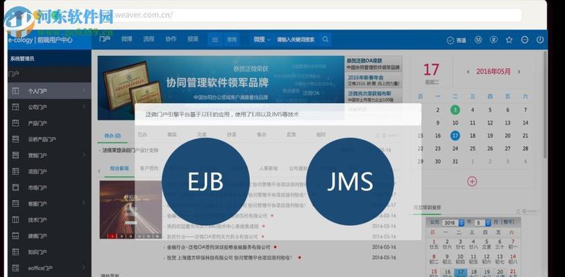The width and height of the screenshot is (565, 277).
Task: Click the 关键词搜索 search input field
Action: [x=296, y=39]
